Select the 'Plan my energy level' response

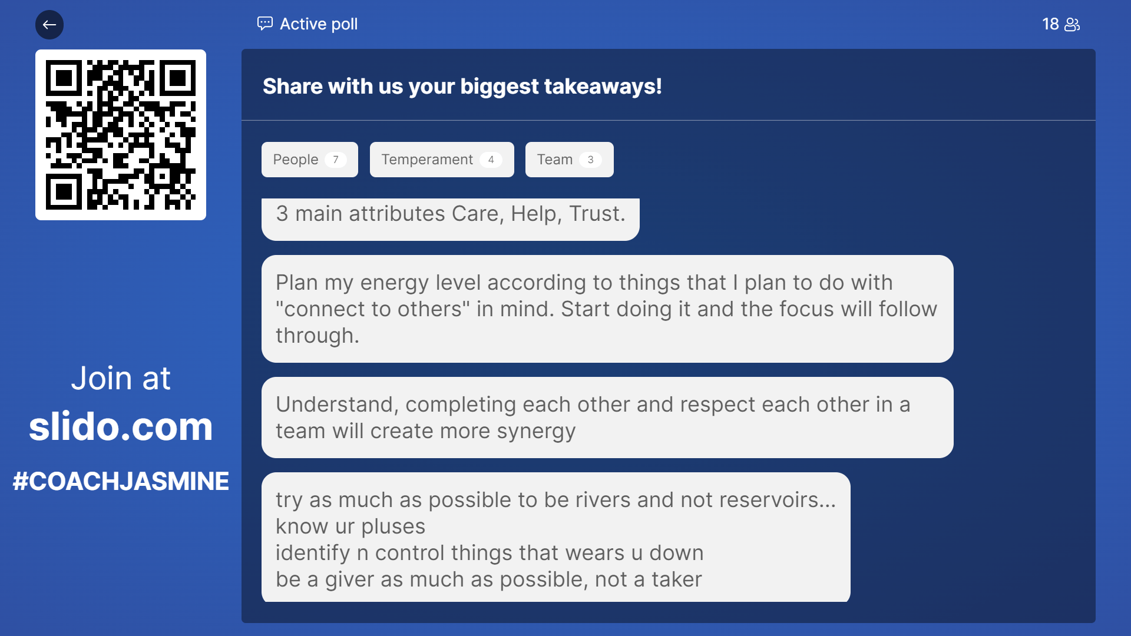[607, 309]
